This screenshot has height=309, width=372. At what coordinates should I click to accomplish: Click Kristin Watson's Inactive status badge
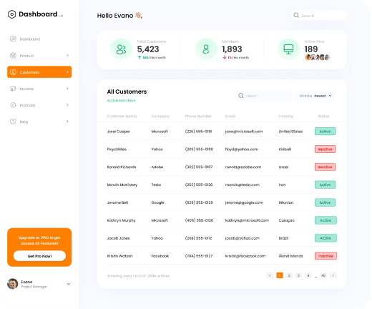[325, 256]
